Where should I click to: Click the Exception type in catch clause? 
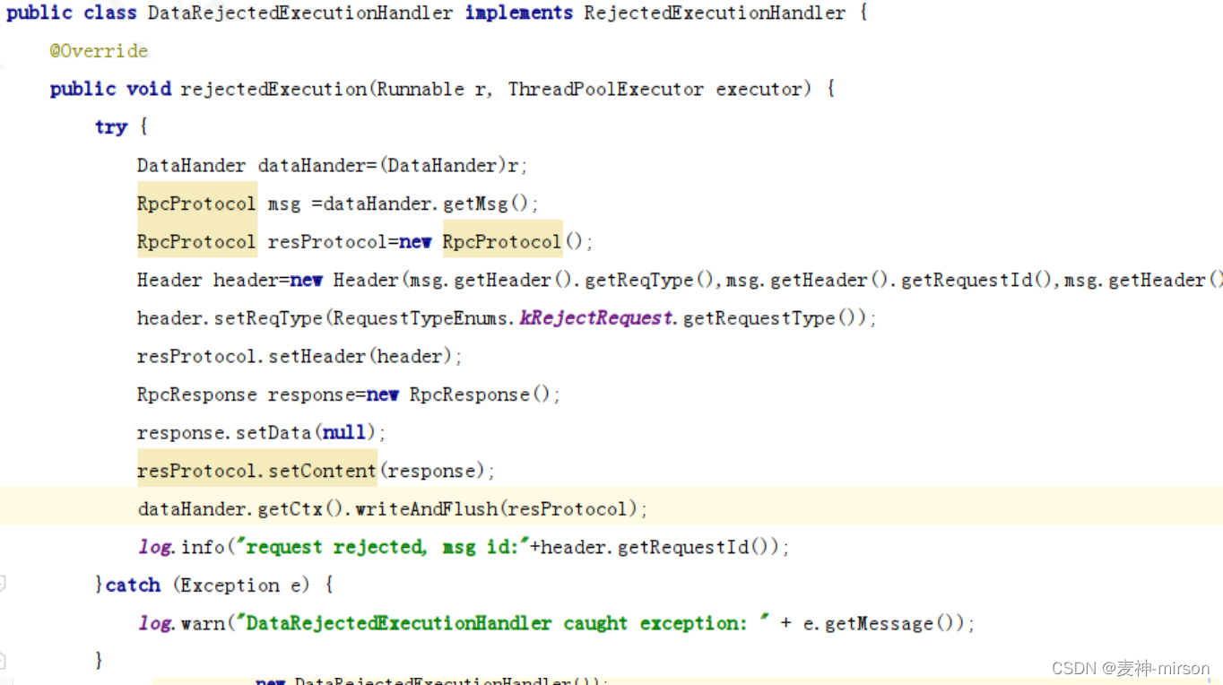coord(229,585)
